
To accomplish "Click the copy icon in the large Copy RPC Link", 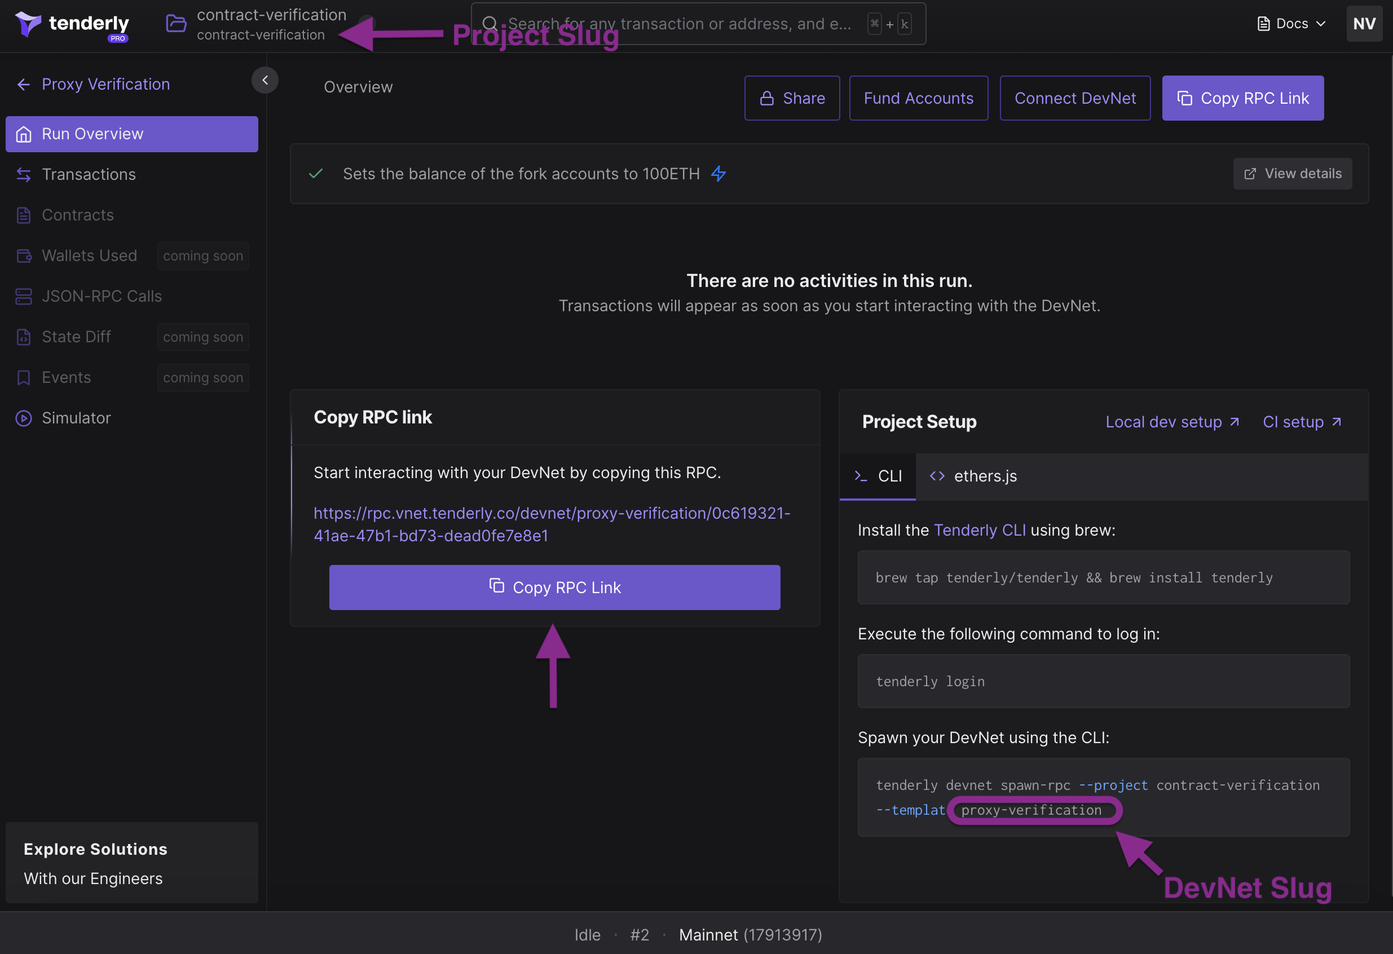I will click(x=496, y=585).
